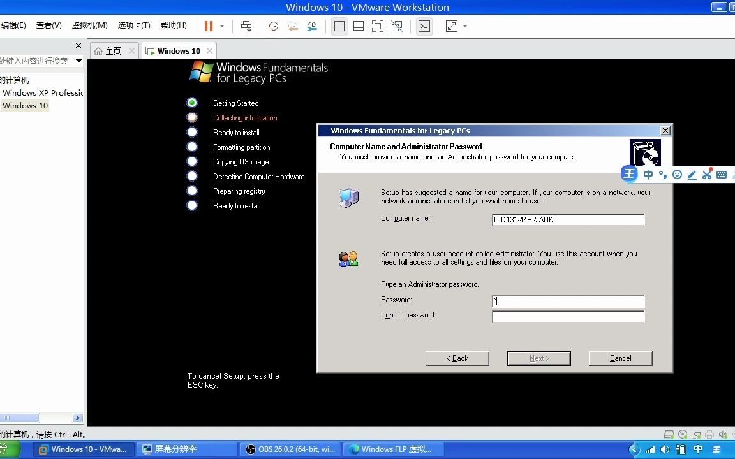This screenshot has height=459, width=735.
Task: Click the network signal tray icon
Action: coord(650,449)
